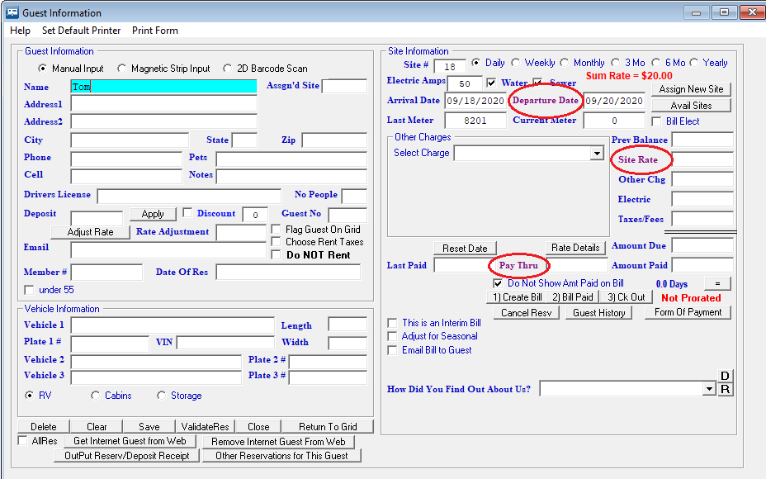
Task: Click the equals button beside 0.0 Days
Action: click(717, 283)
